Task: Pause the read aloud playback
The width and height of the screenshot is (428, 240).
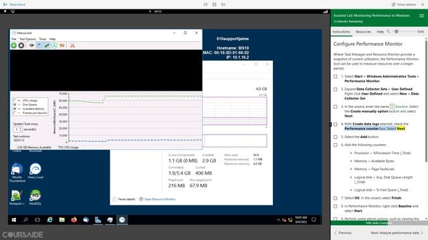Action: [x=214, y=5]
